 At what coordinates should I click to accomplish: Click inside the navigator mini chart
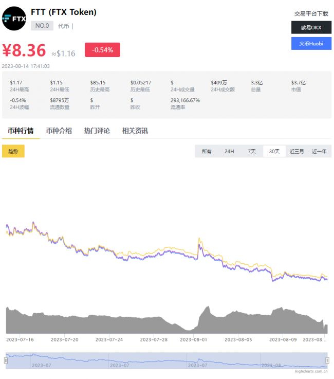(x=166, y=360)
